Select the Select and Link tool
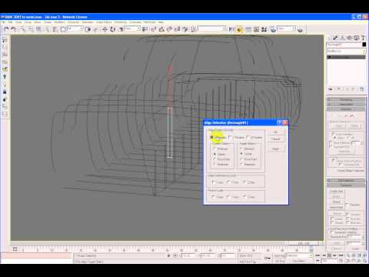369x277 pixels. point(23,29)
